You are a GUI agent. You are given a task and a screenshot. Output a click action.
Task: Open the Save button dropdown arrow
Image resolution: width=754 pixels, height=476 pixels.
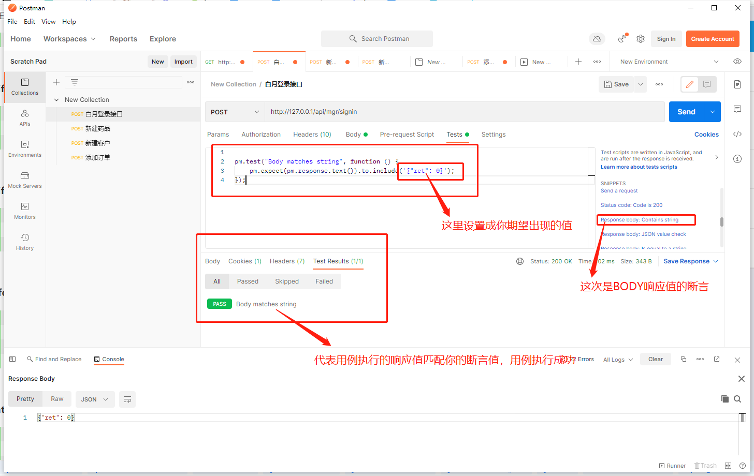(x=641, y=84)
